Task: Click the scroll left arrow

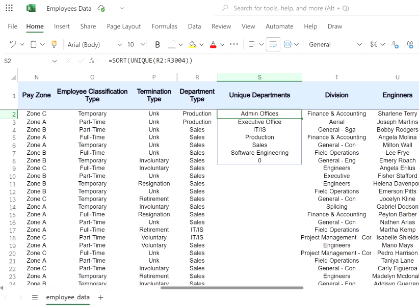Action: pyautogui.click(x=2, y=288)
